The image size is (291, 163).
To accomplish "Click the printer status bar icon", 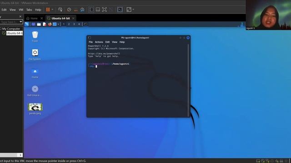I will coord(272,161).
